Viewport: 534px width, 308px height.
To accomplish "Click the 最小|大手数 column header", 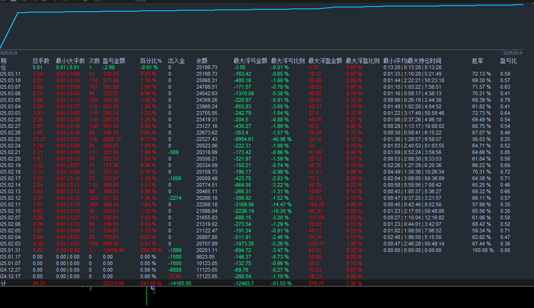I will click(70, 61).
